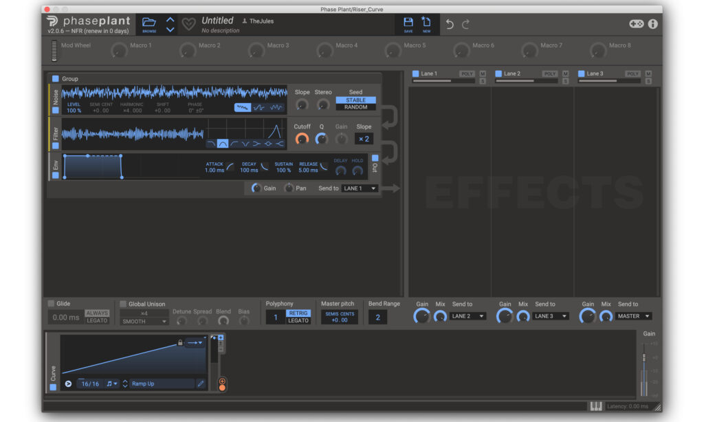Enable the Glide checkbox

51,304
